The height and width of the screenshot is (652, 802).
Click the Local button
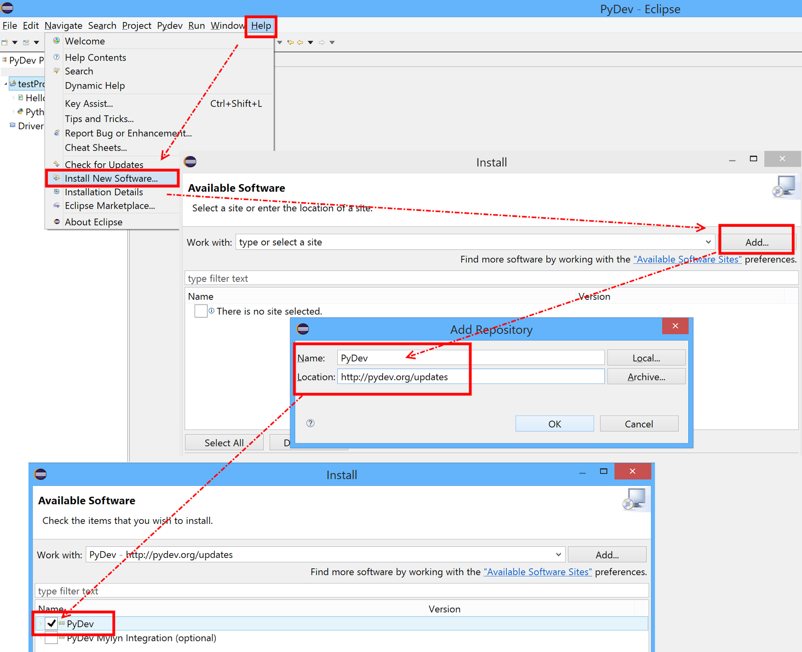(x=646, y=358)
